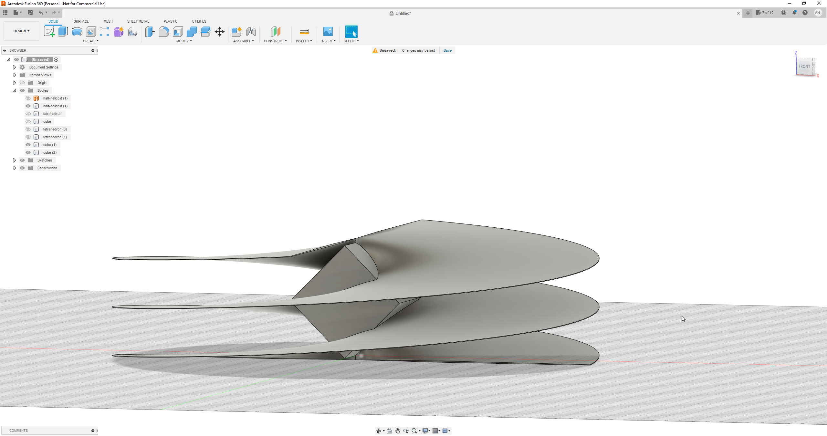Click the Measure tool under Inspect

[x=304, y=32]
